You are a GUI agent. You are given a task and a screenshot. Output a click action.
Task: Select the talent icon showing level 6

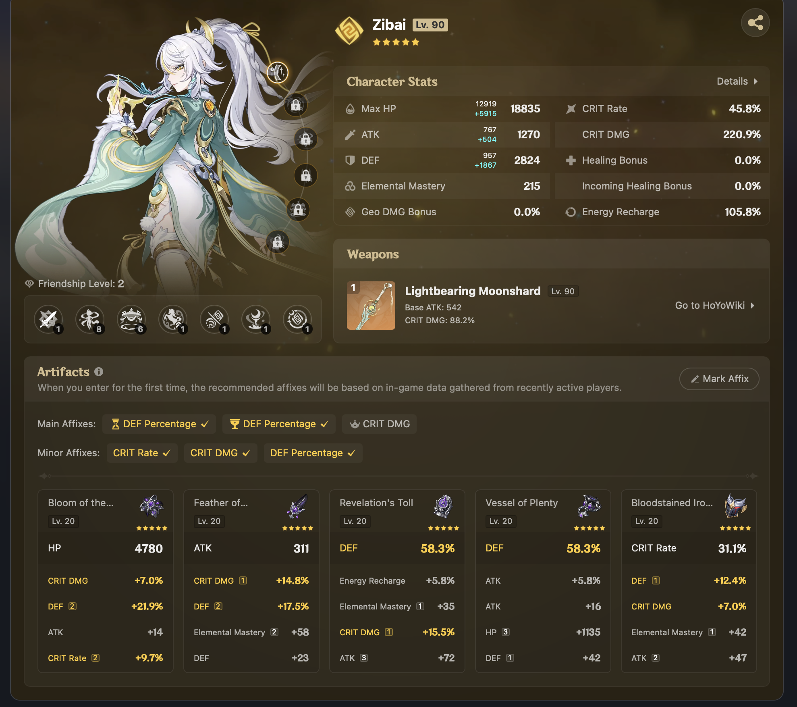131,320
